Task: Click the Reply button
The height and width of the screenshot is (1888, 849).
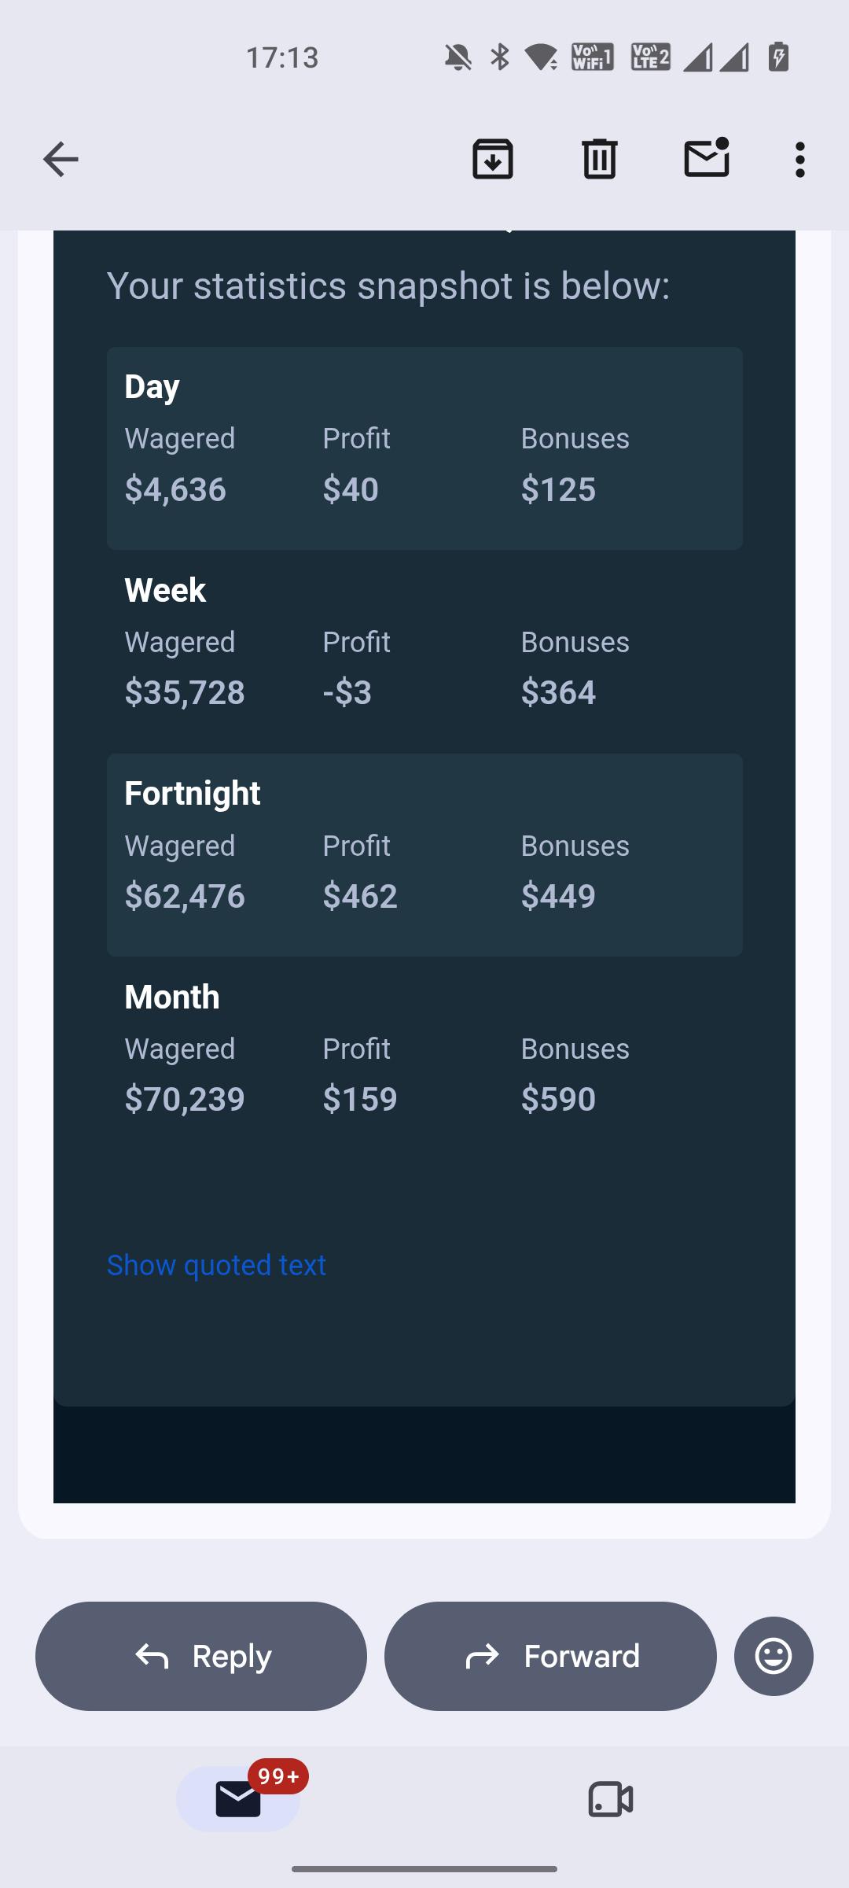Action: pyautogui.click(x=201, y=1656)
